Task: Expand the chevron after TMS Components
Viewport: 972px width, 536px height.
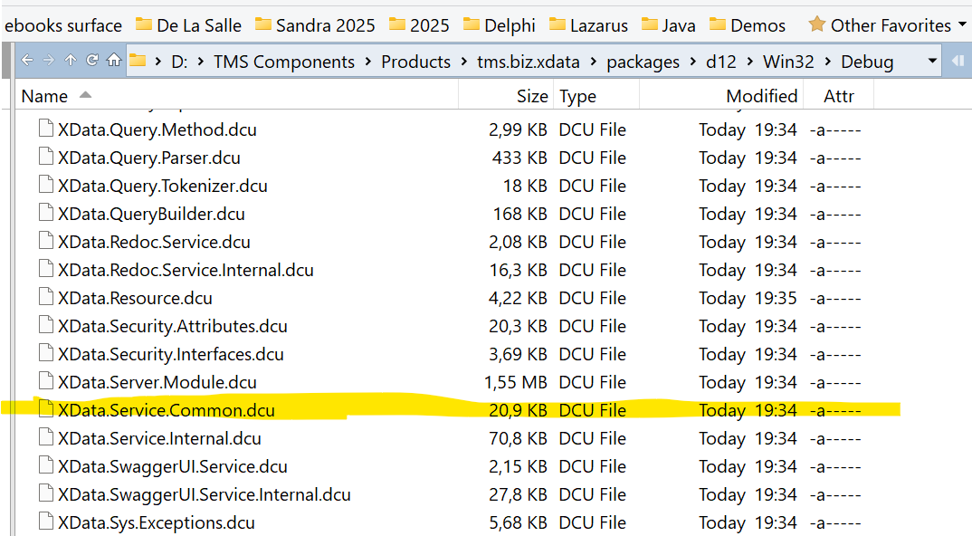Action: pyautogui.click(x=368, y=62)
